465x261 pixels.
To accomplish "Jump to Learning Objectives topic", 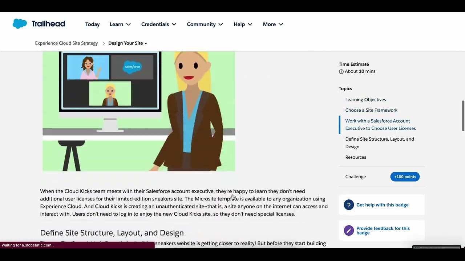I will coord(365,100).
